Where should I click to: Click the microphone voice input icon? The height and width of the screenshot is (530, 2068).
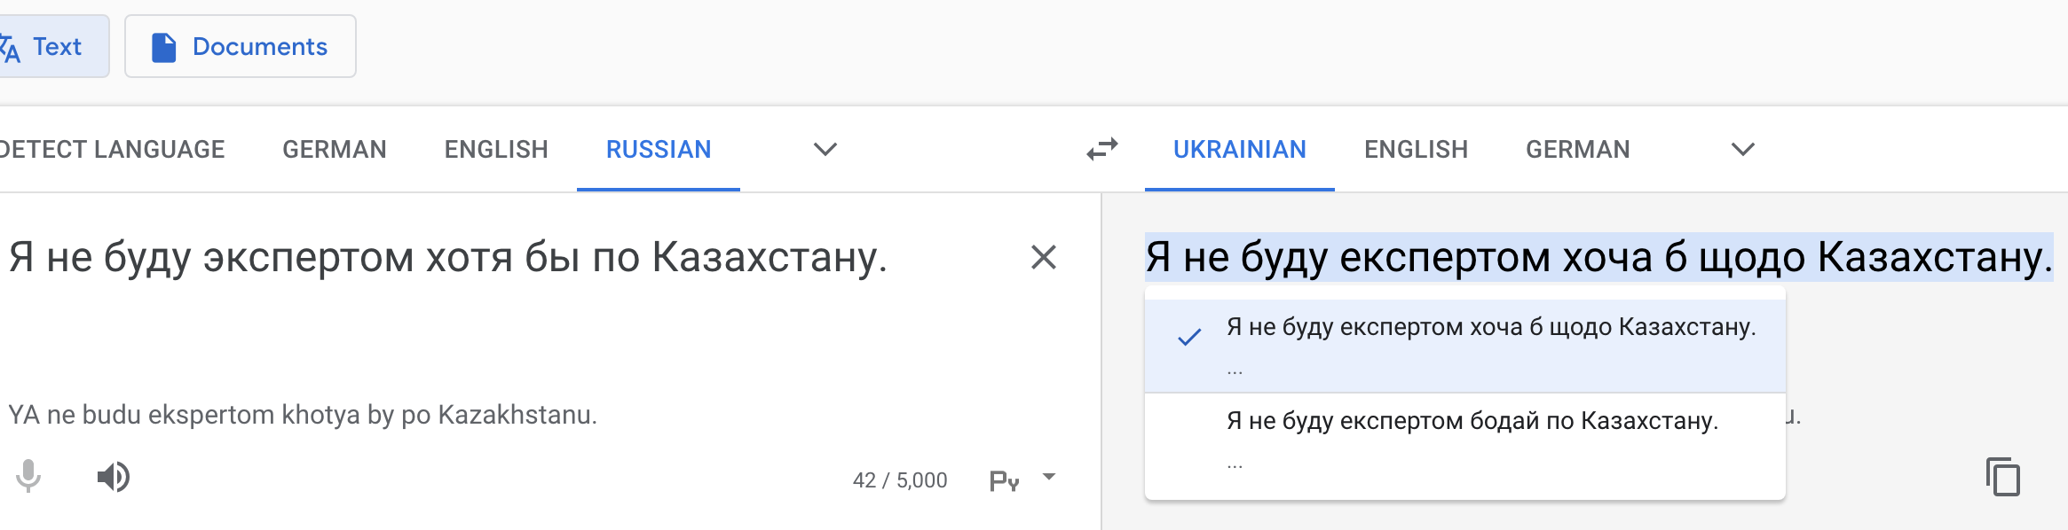[28, 477]
